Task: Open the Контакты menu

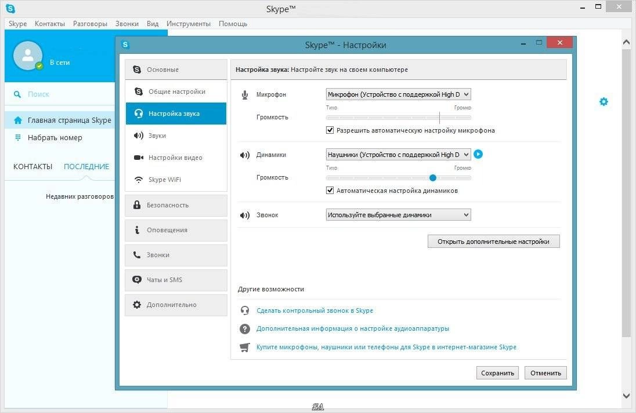Action: [50, 24]
